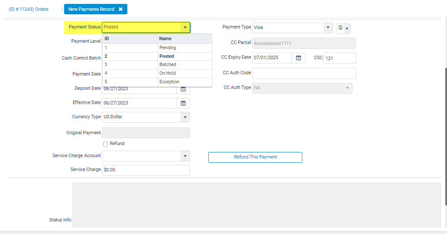The image size is (447, 234).
Task: Click the Status Info text area
Action: pyautogui.click(x=256, y=205)
